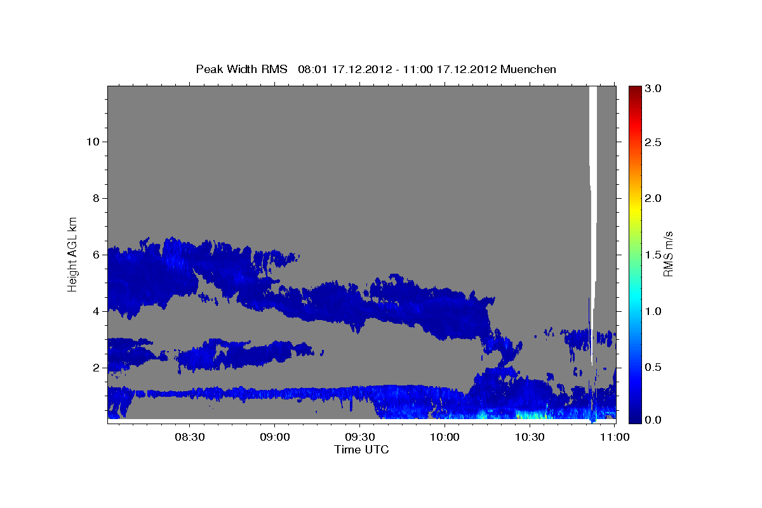The height and width of the screenshot is (508, 762).
Task: Click the 09:30 time tick label
Action: click(359, 437)
